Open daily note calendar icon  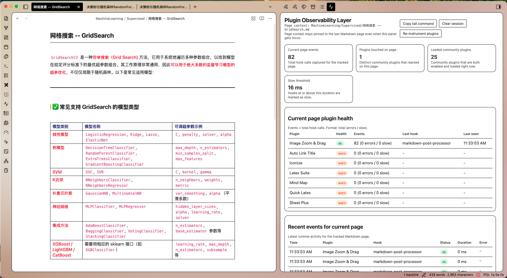tap(6, 47)
